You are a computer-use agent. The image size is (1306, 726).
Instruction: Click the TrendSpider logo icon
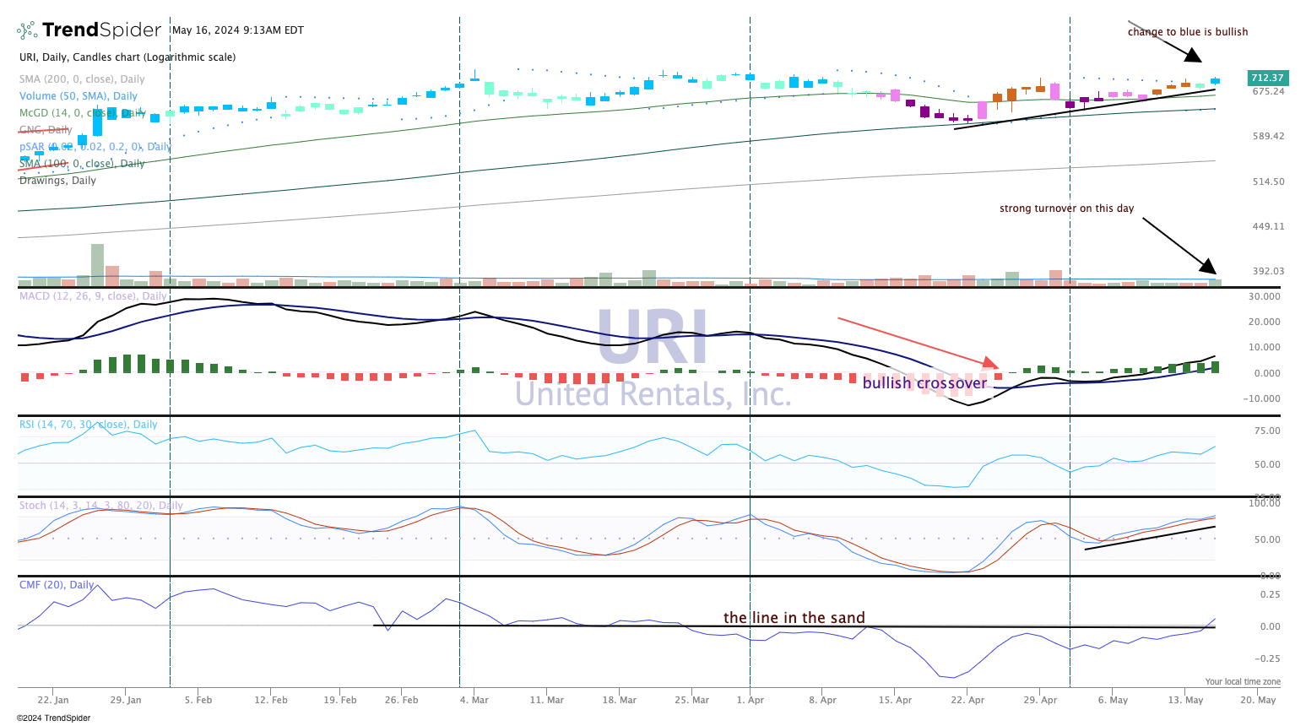28,30
